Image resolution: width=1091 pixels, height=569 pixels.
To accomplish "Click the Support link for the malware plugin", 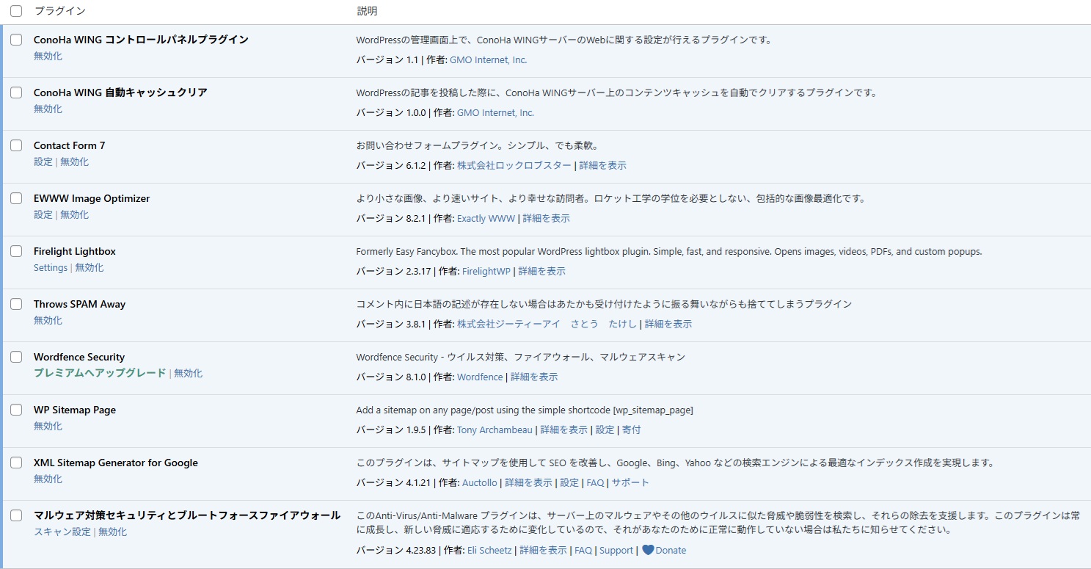I will point(616,551).
